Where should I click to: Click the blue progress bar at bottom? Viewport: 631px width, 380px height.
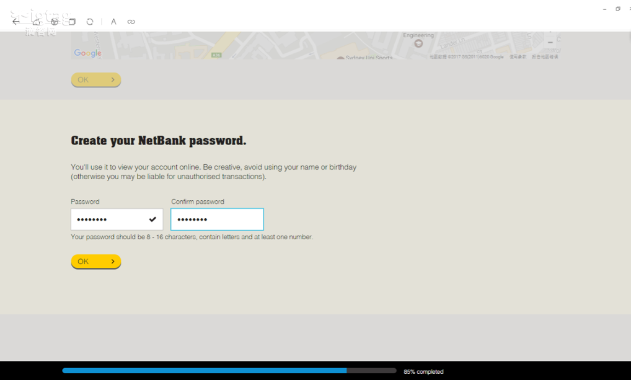[229, 371]
